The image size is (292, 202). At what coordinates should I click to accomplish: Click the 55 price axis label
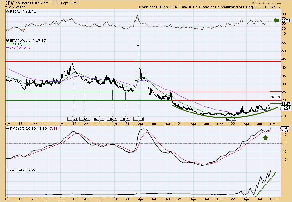(284, 43)
